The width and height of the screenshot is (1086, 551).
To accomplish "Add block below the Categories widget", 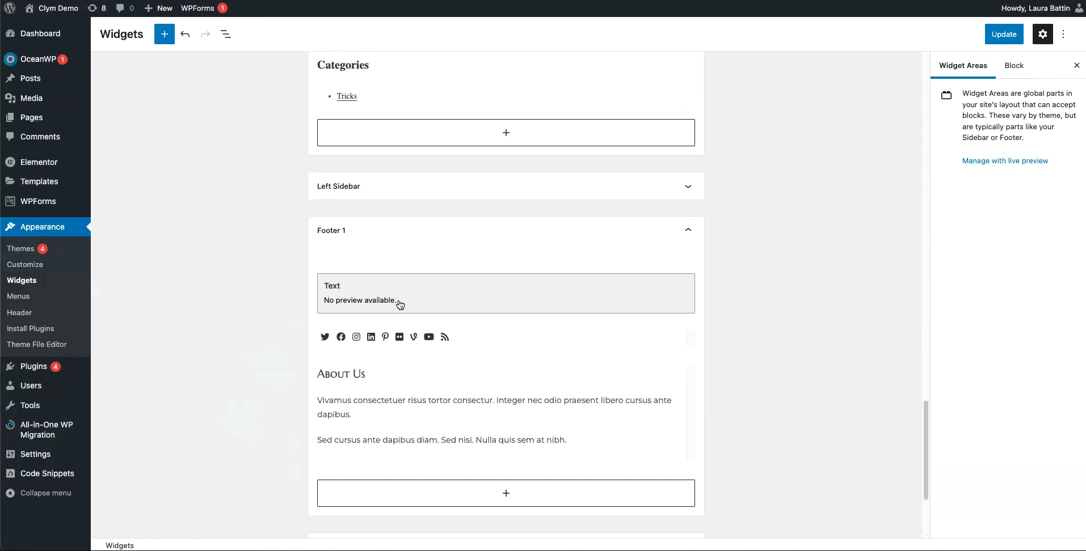I will pos(506,133).
